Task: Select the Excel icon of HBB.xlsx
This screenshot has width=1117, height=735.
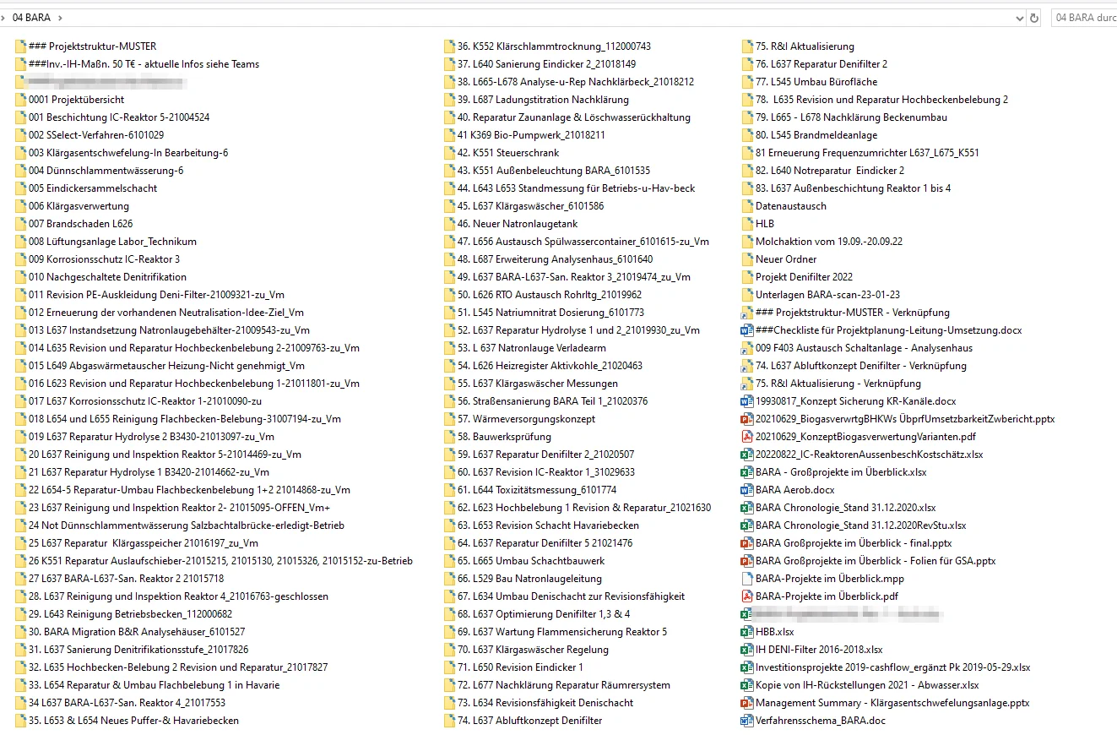Action: (x=746, y=632)
